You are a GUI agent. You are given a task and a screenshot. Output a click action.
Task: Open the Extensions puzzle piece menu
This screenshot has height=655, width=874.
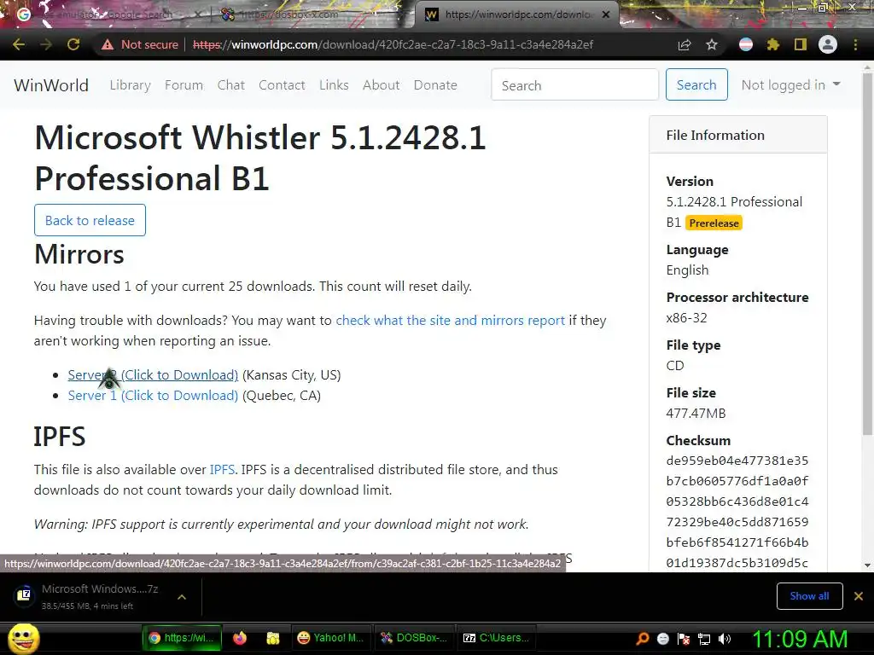click(773, 44)
